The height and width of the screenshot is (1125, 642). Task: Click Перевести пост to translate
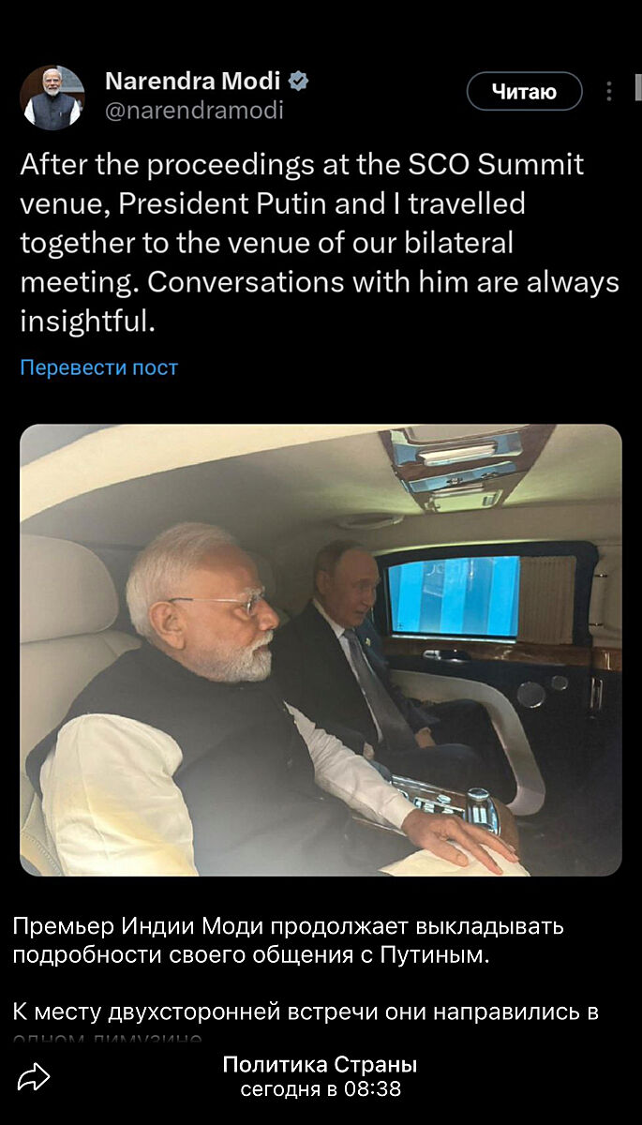point(98,367)
